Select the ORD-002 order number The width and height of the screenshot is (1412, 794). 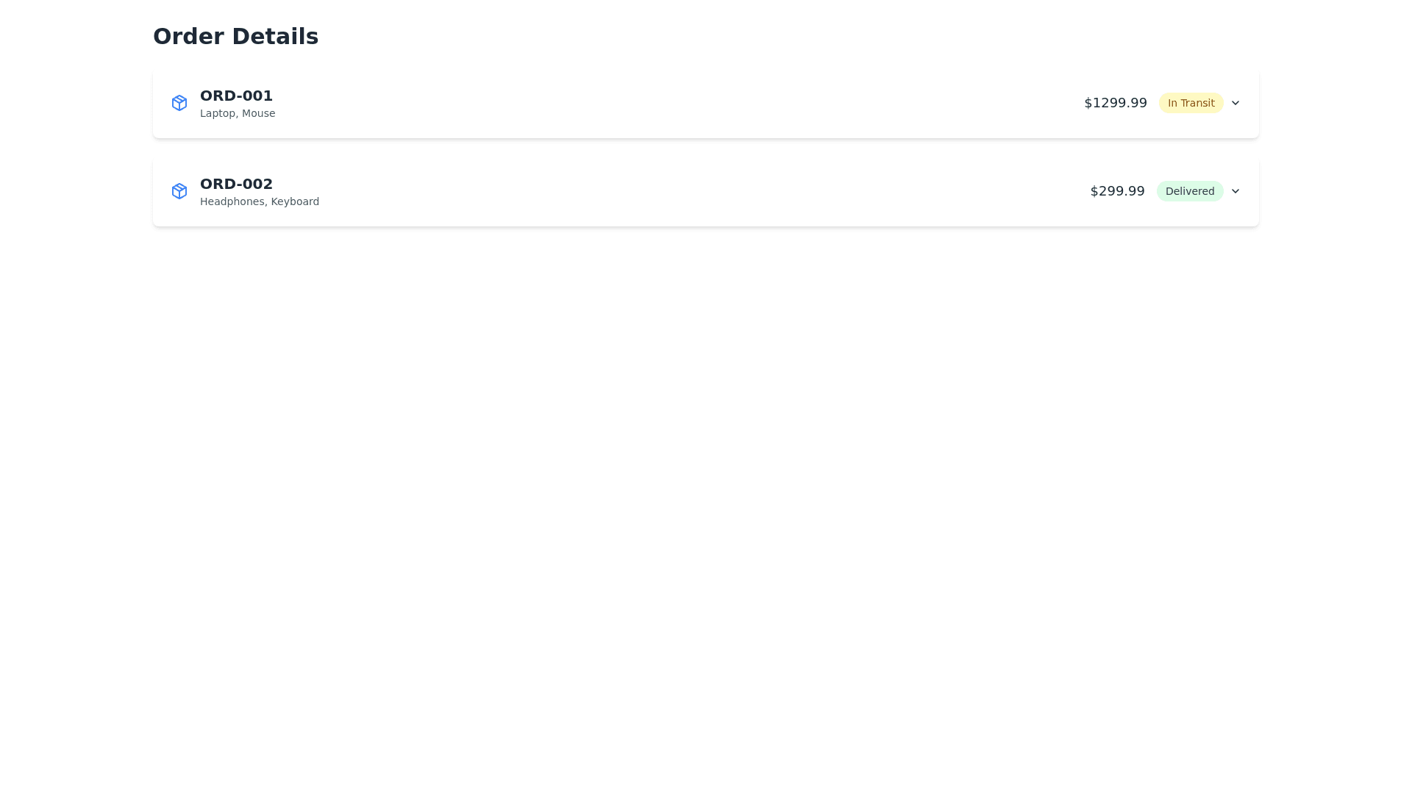[236, 184]
